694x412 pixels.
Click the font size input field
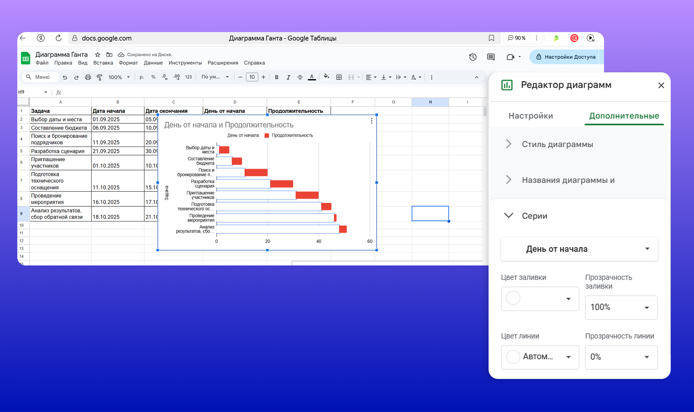[252, 77]
